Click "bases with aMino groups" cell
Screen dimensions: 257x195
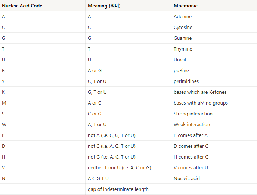coord(201,103)
